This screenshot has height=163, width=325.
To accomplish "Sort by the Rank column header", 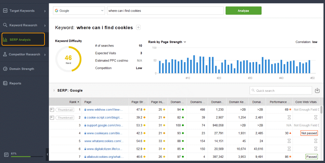I will (x=65, y=102).
